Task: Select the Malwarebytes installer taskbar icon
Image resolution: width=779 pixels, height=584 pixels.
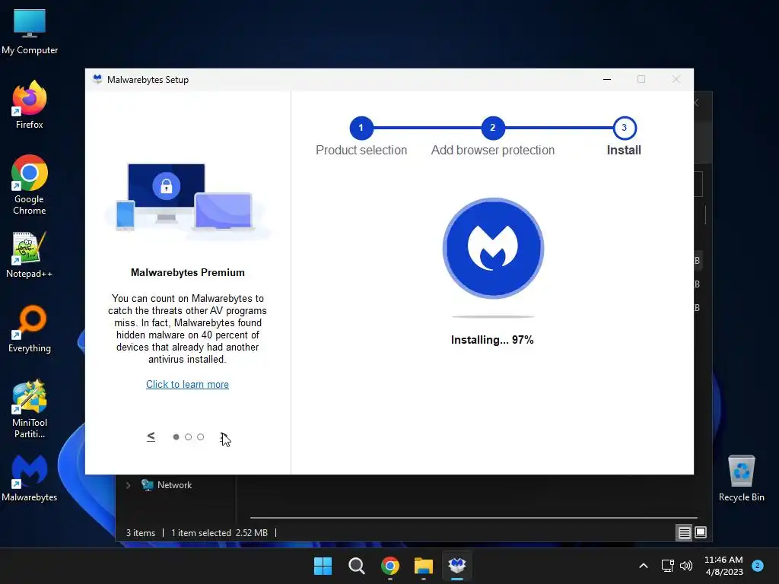Action: pyautogui.click(x=457, y=566)
